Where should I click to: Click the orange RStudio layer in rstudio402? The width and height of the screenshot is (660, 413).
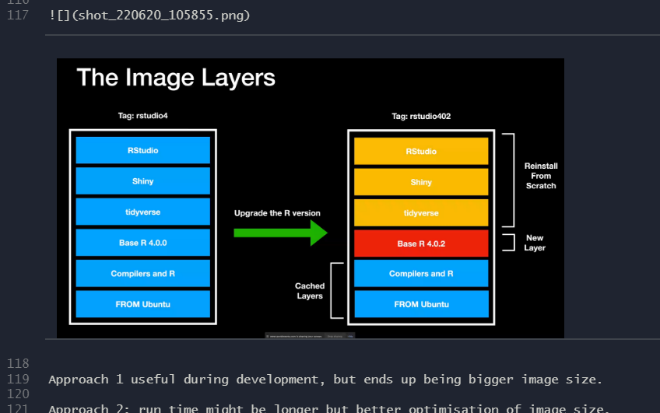(421, 151)
